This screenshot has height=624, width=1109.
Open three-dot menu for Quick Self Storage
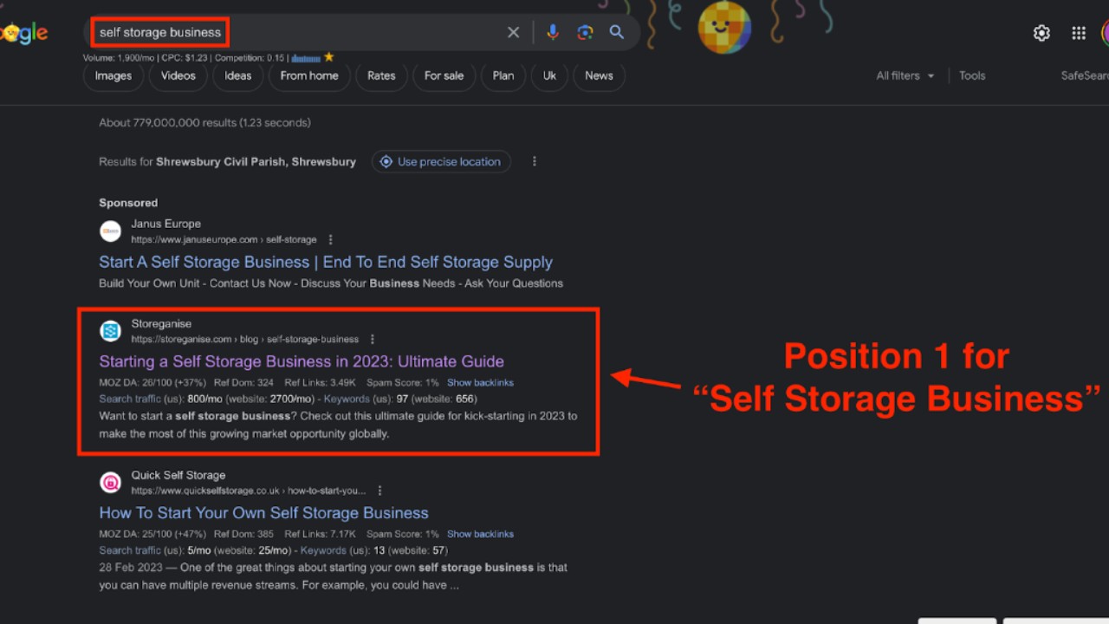(x=379, y=491)
